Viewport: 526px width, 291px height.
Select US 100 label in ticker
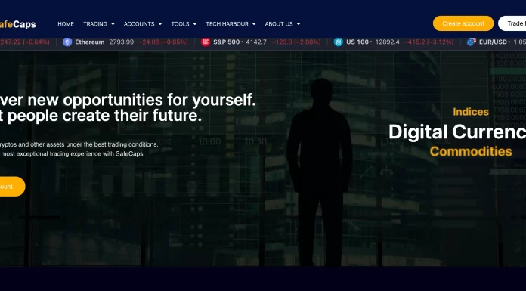357,42
